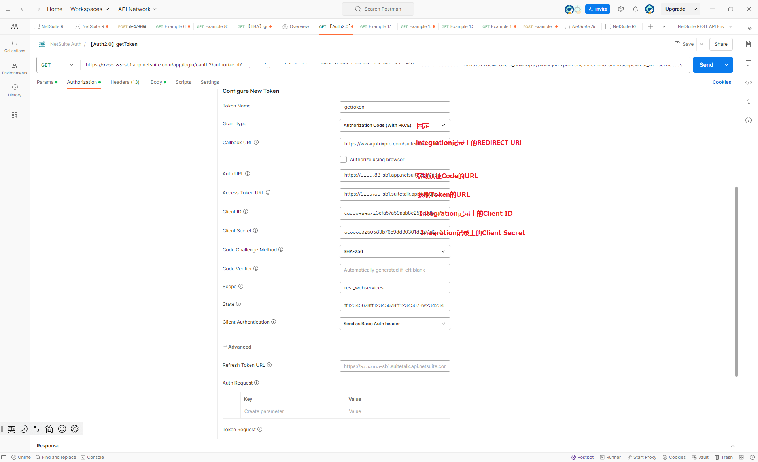Image resolution: width=758 pixels, height=462 pixels.
Task: Add a new tab with plus icon
Action: click(x=650, y=26)
